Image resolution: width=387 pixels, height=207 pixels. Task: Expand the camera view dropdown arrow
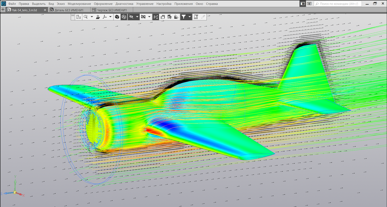point(149,17)
